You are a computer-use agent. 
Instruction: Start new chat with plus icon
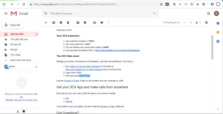pos(36,67)
